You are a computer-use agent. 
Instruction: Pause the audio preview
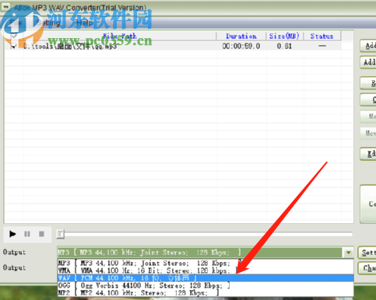(x=27, y=234)
